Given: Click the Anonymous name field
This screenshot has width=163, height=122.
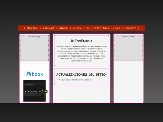Looking at the screenshot, I should [x=34, y=85].
